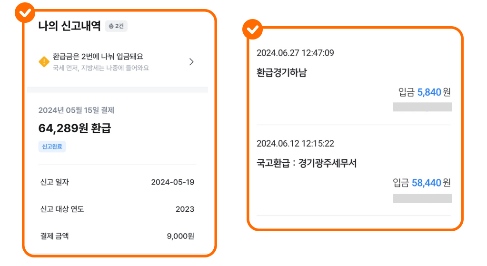Viewport: 487px width, 266px height.
Task: Open the 환급경기하남 deposit transaction
Action: pos(354,80)
